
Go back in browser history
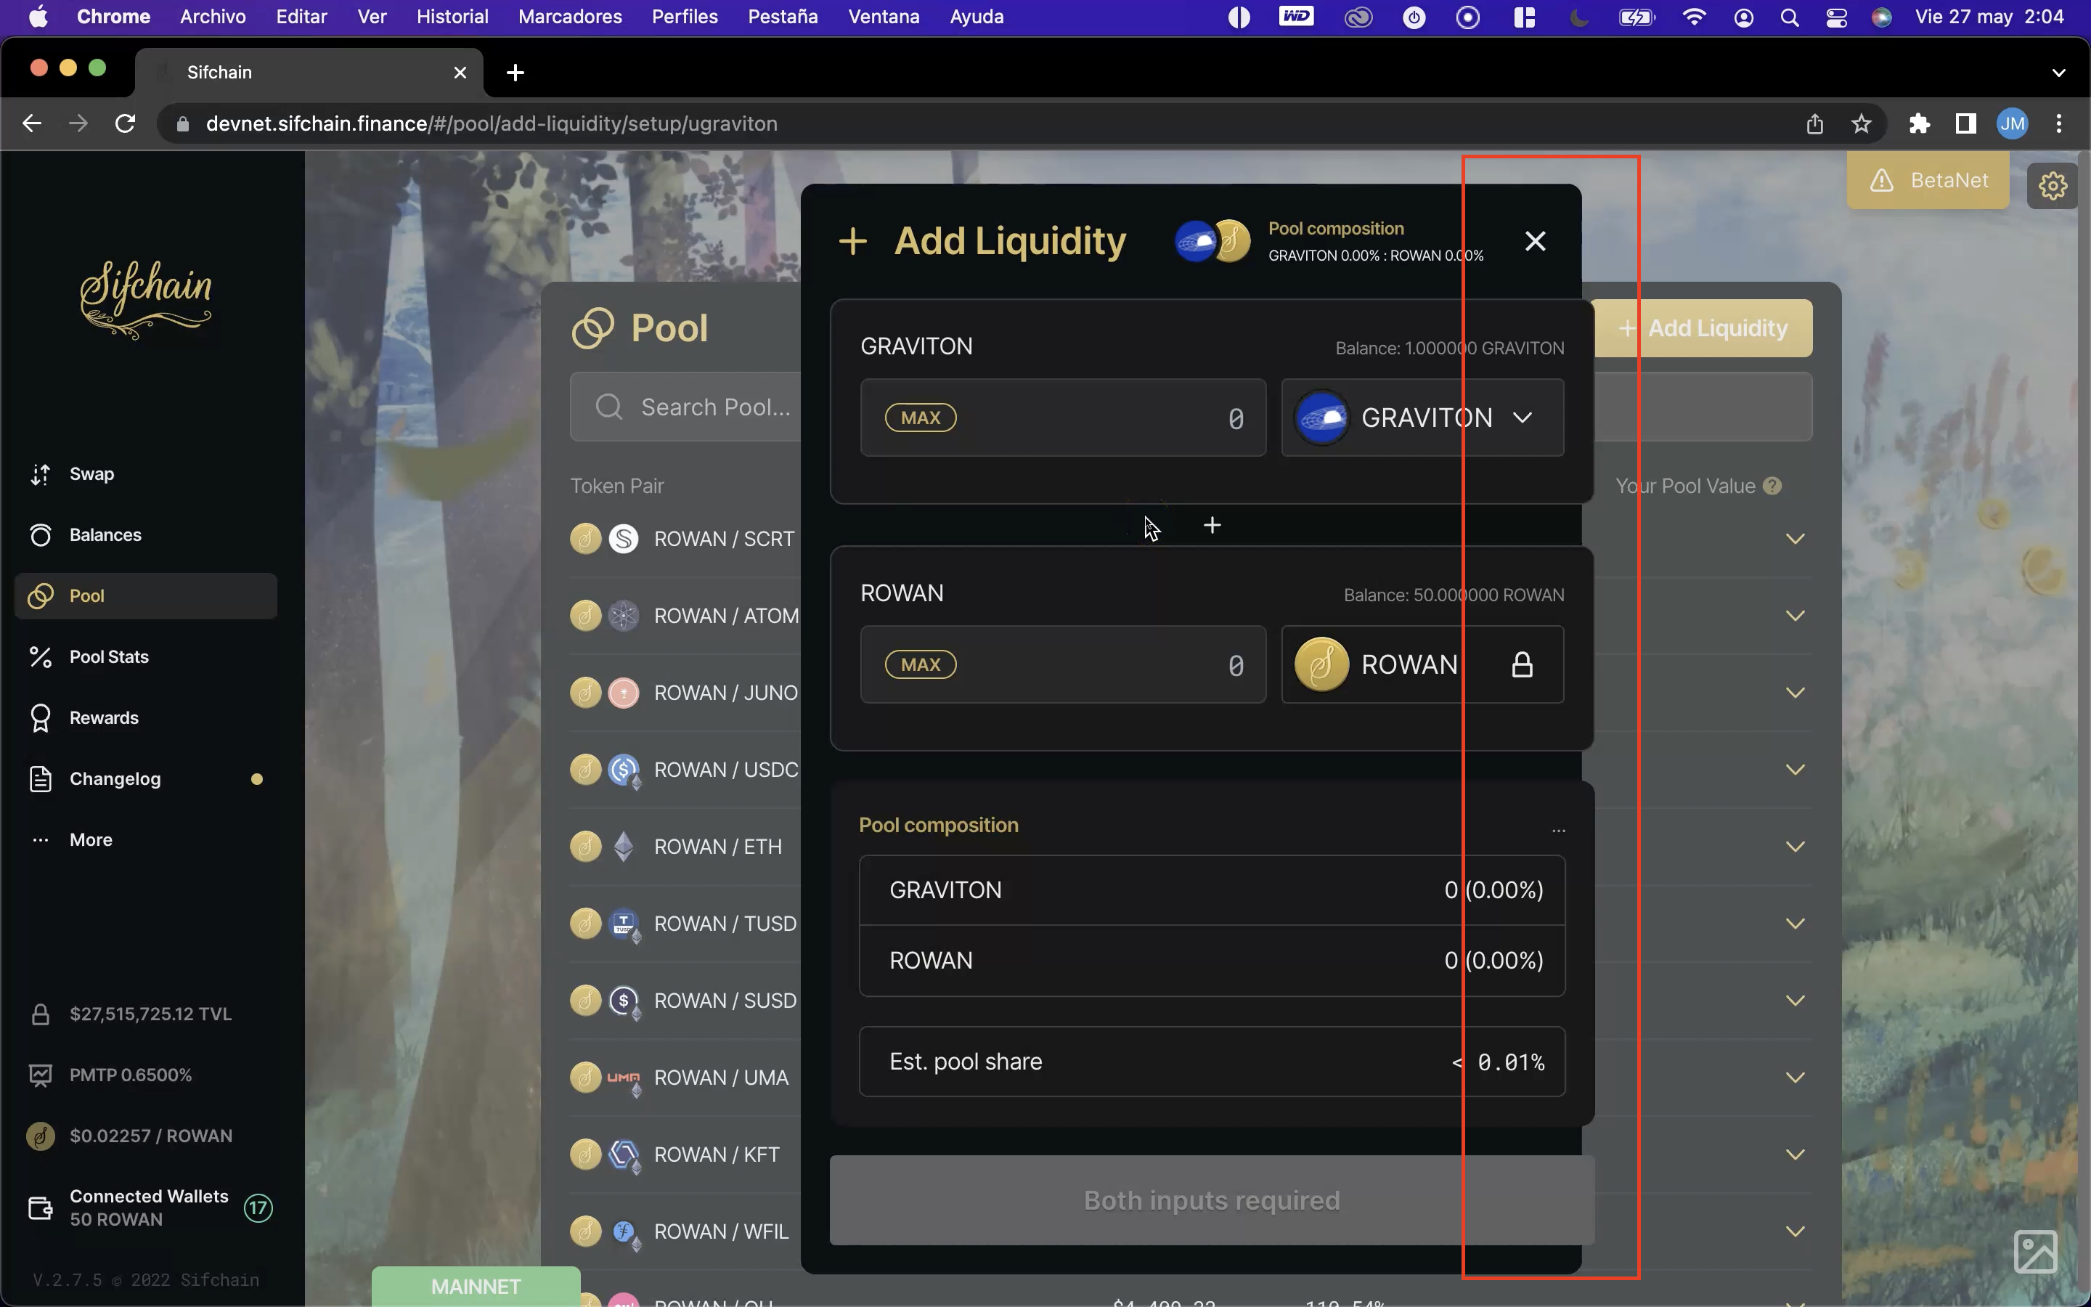[x=32, y=123]
